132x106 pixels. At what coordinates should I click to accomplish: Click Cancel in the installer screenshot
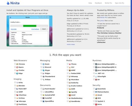pos(44,29)
